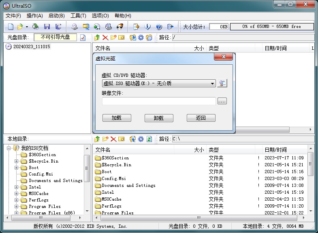Click Refresh icon in local toolbar
The height and width of the screenshot is (233, 318).
coord(149,139)
